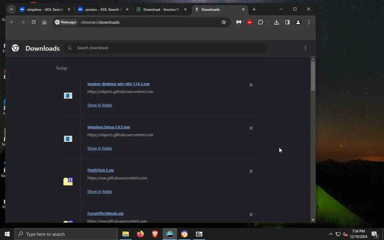
Task: Launch Brave browser from taskbar
Action: (x=155, y=234)
